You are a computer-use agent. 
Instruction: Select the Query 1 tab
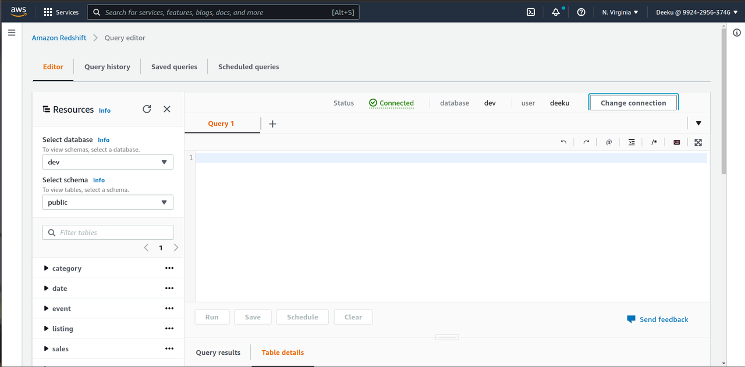click(x=221, y=123)
